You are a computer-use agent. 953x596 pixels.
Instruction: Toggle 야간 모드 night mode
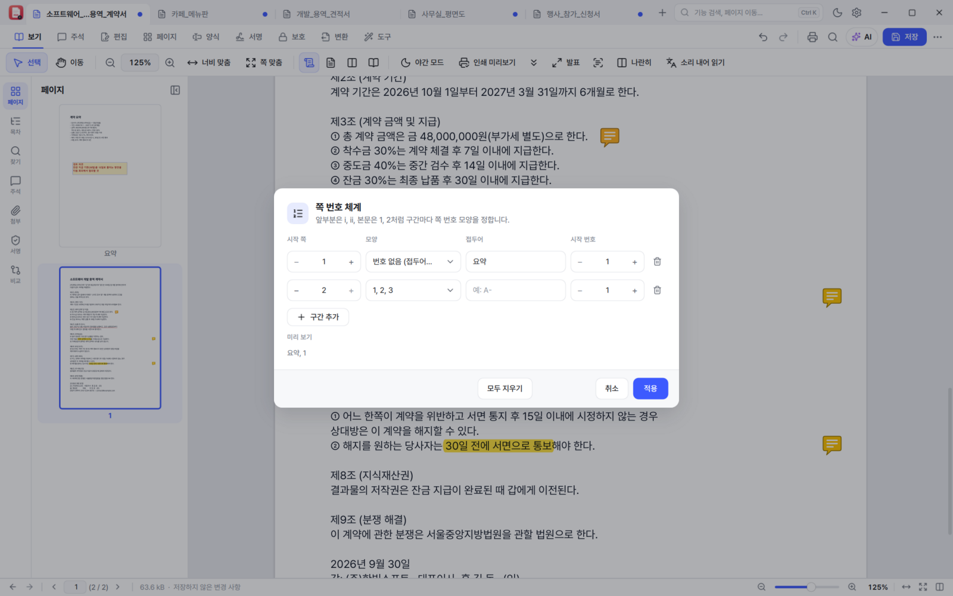click(x=422, y=63)
